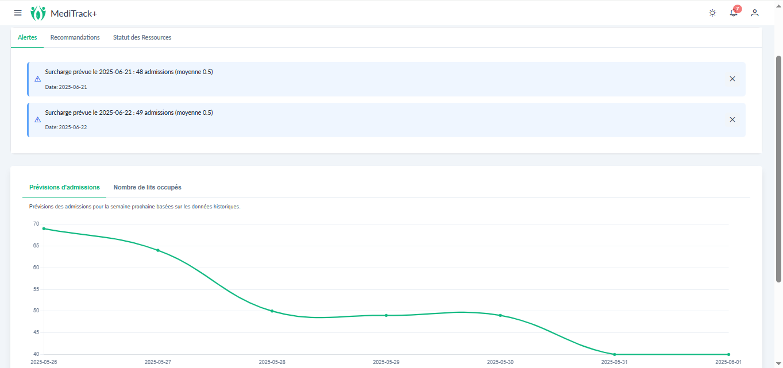
Task: Click the 'Date: 2025-06-21' line
Action: [66, 87]
